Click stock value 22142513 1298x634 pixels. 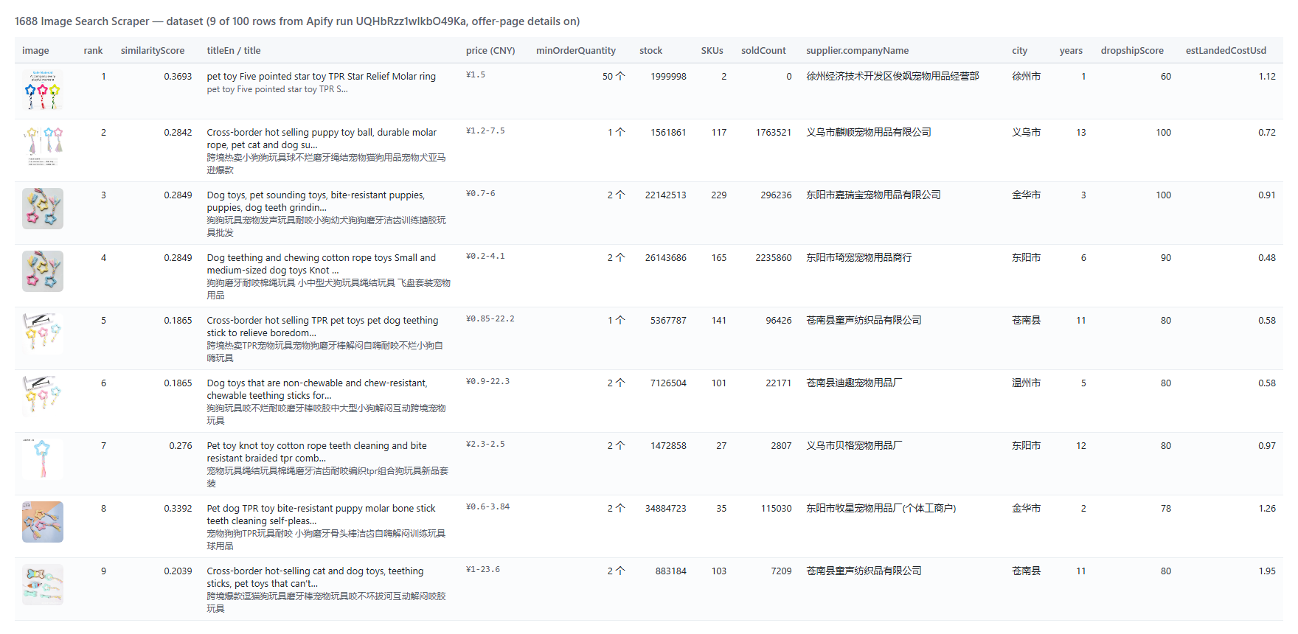click(x=666, y=195)
